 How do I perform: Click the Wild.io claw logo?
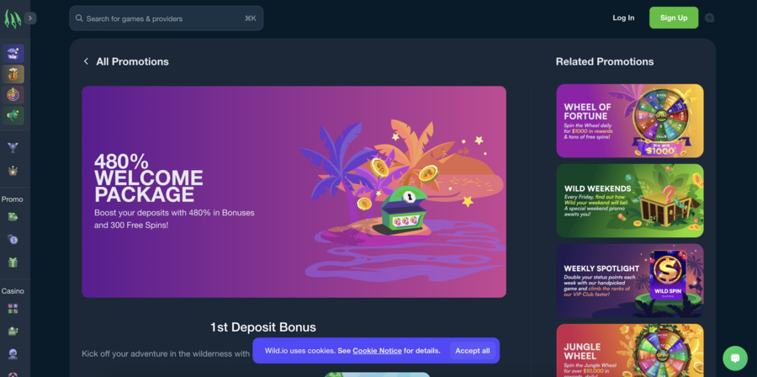coord(13,19)
